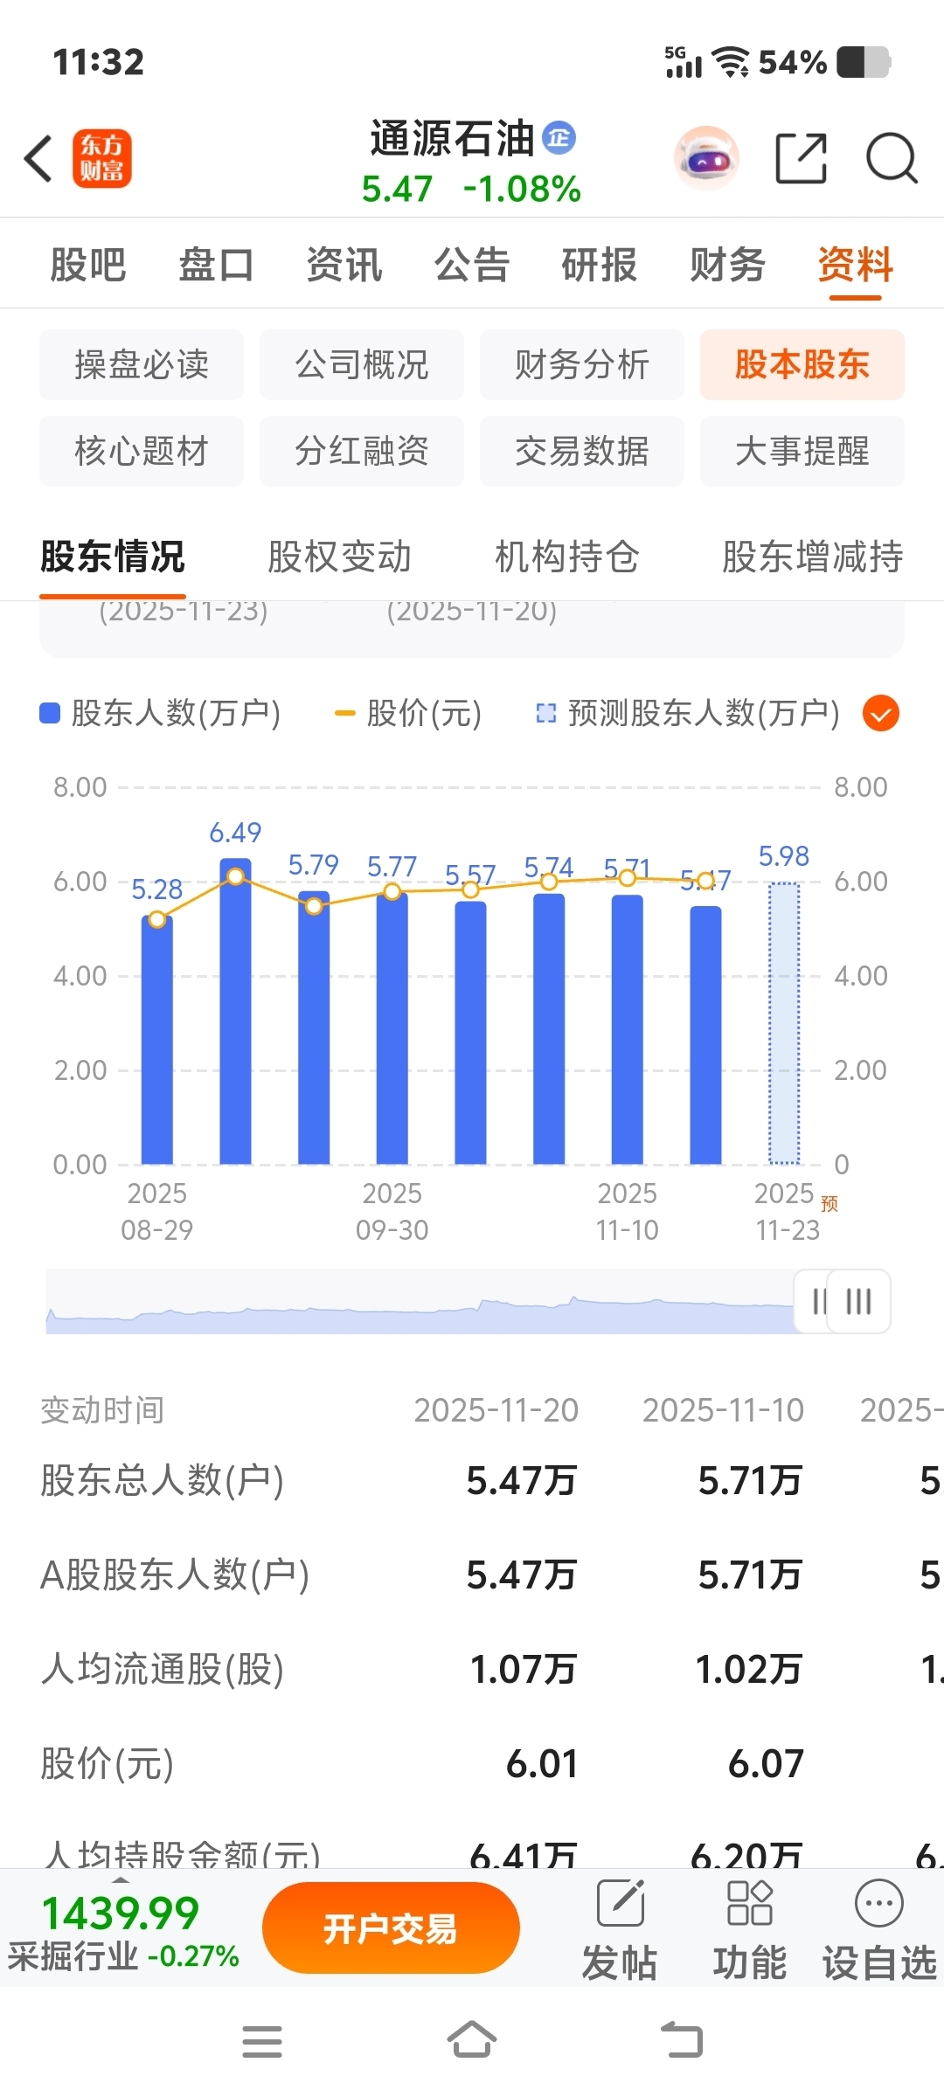This screenshot has width=944, height=2097.
Task: Toggle the 股东人数(万户) legend item
Action: [160, 714]
